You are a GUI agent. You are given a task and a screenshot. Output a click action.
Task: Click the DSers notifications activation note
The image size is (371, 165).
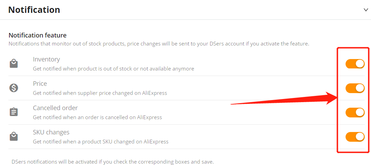(x=113, y=162)
